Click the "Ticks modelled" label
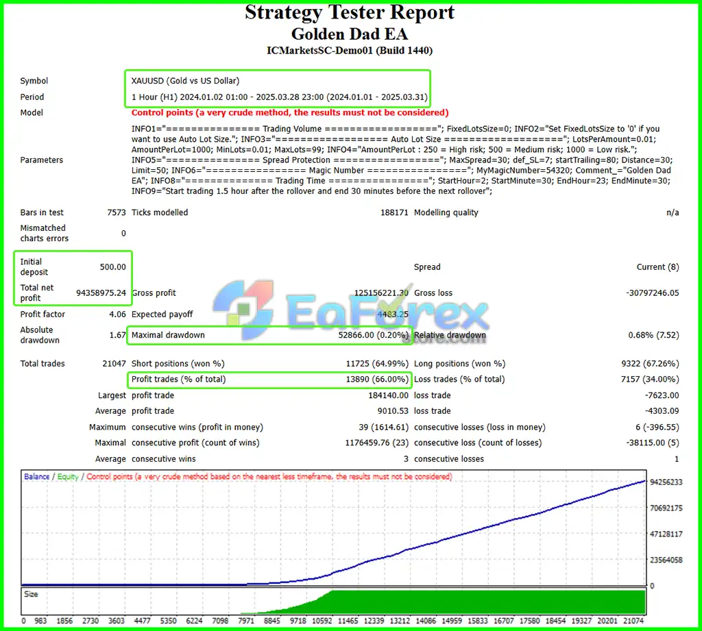702x631 pixels. point(160,212)
